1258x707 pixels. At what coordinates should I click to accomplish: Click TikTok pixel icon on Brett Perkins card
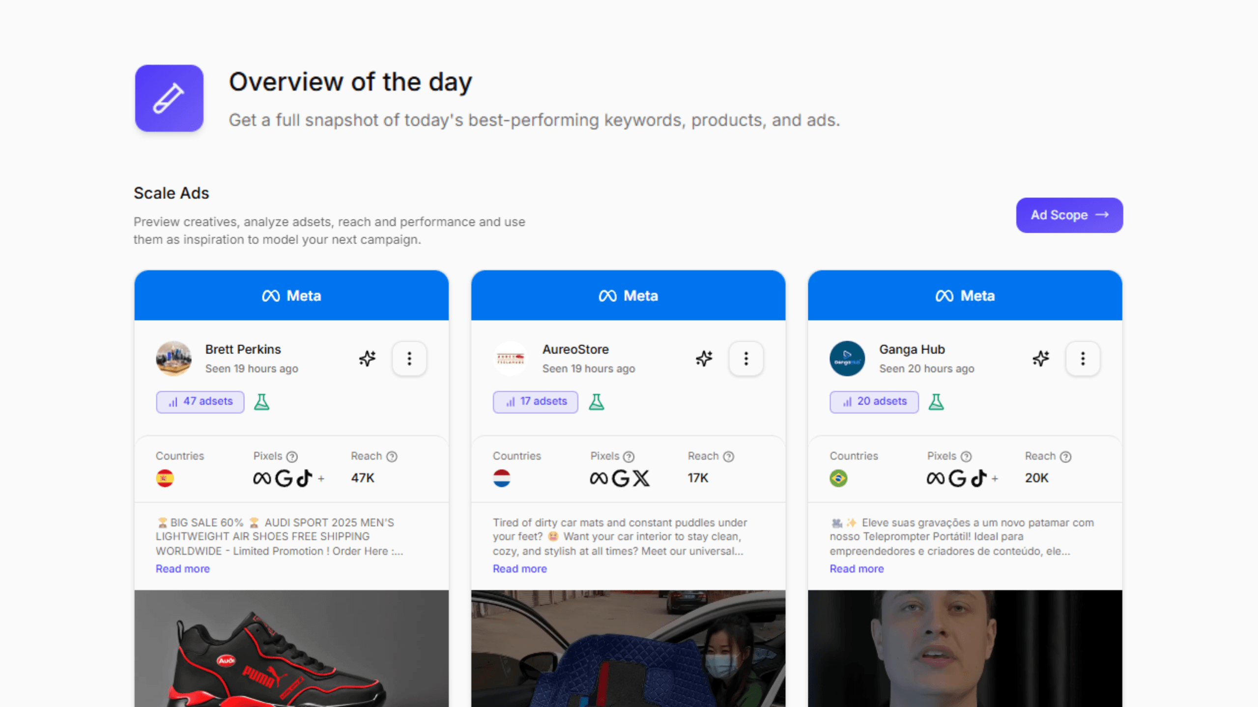coord(304,478)
